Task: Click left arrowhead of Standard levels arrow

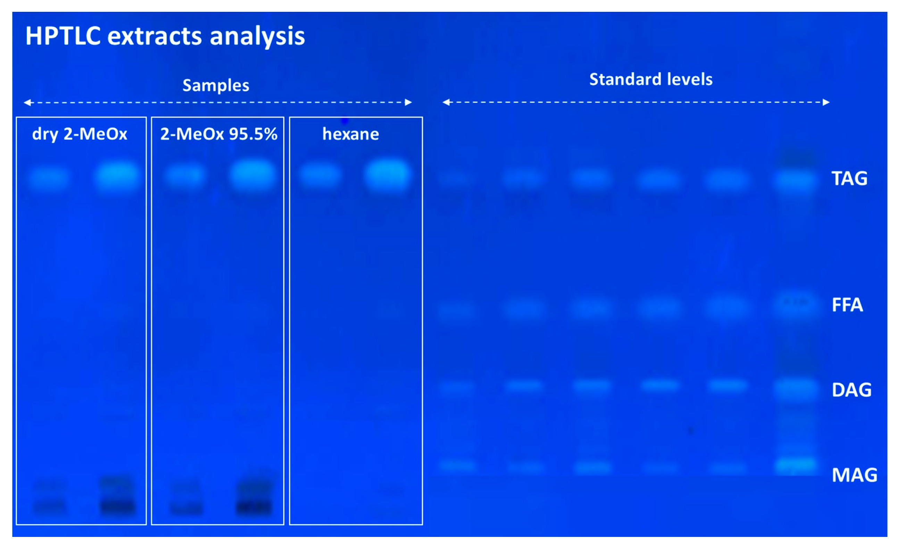Action: point(446,102)
